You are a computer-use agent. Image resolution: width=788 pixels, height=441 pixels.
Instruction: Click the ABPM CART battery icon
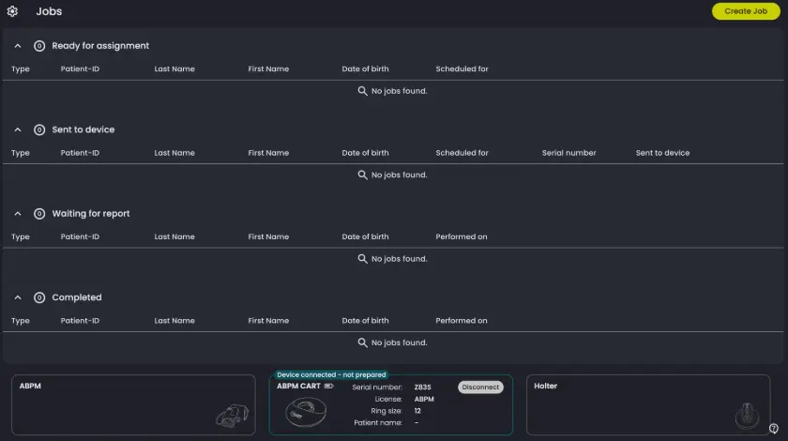(328, 387)
